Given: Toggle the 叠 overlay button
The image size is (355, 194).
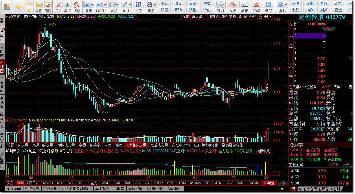Looking at the screenshot, I should click(240, 16).
